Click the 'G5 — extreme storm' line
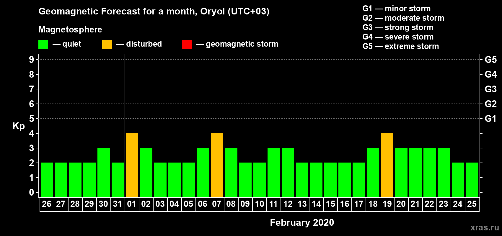The height and width of the screenshot is (236, 502). [x=401, y=46]
